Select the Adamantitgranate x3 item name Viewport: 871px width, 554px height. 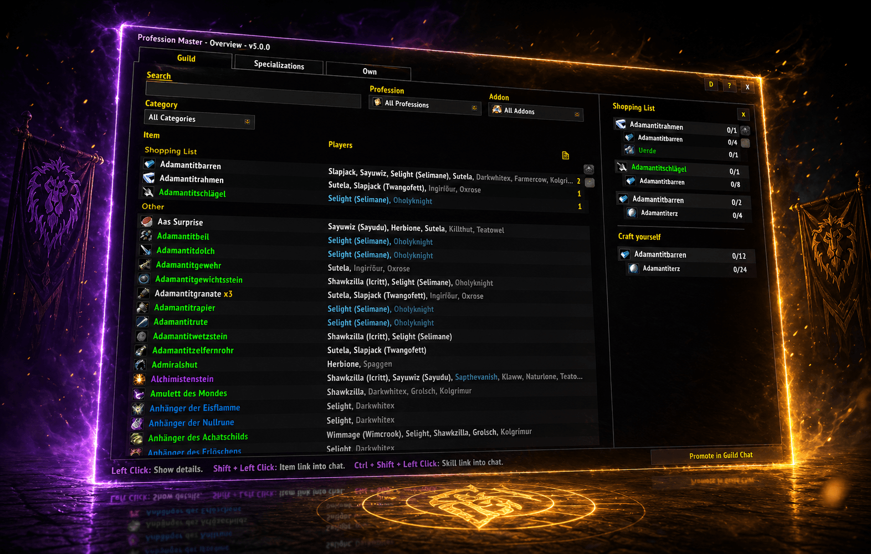pos(193,293)
